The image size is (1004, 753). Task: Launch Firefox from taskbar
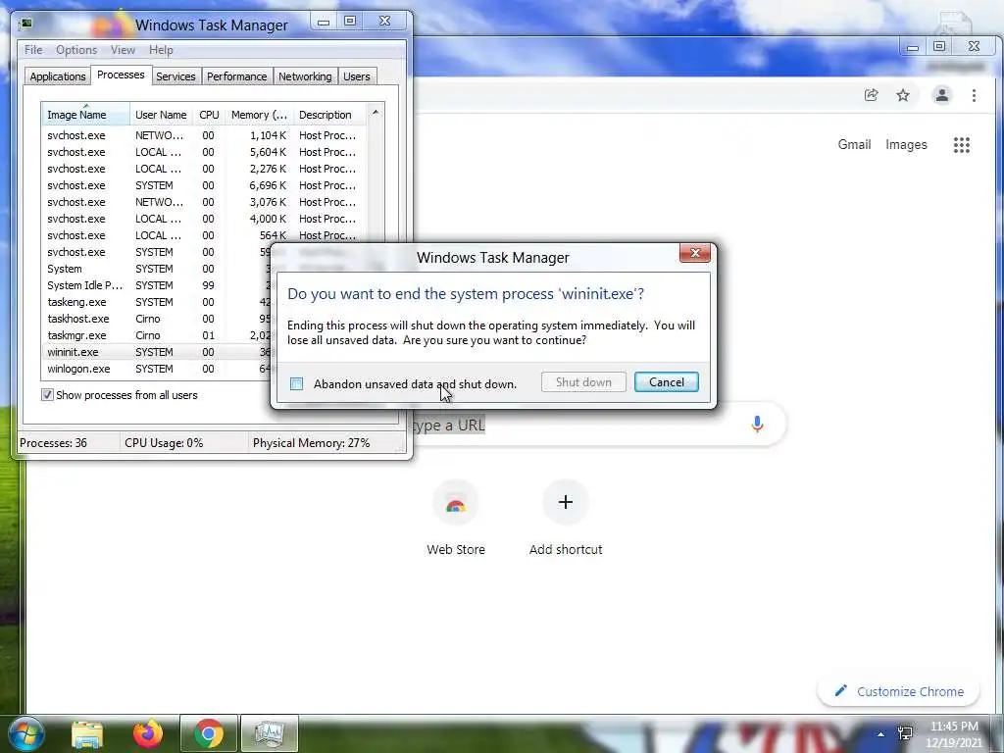(148, 733)
